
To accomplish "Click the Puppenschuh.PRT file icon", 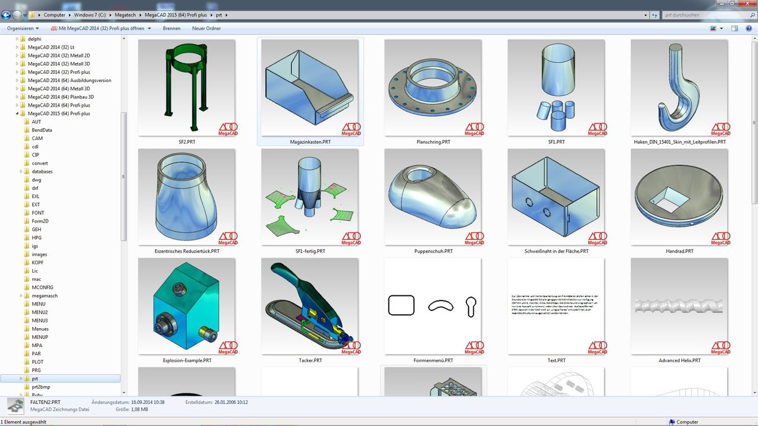I will pos(433,197).
